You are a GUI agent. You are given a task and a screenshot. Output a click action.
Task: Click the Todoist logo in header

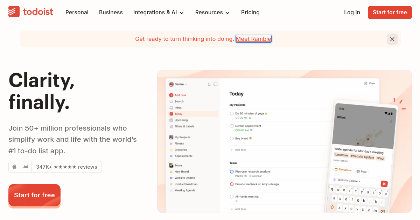click(x=31, y=12)
